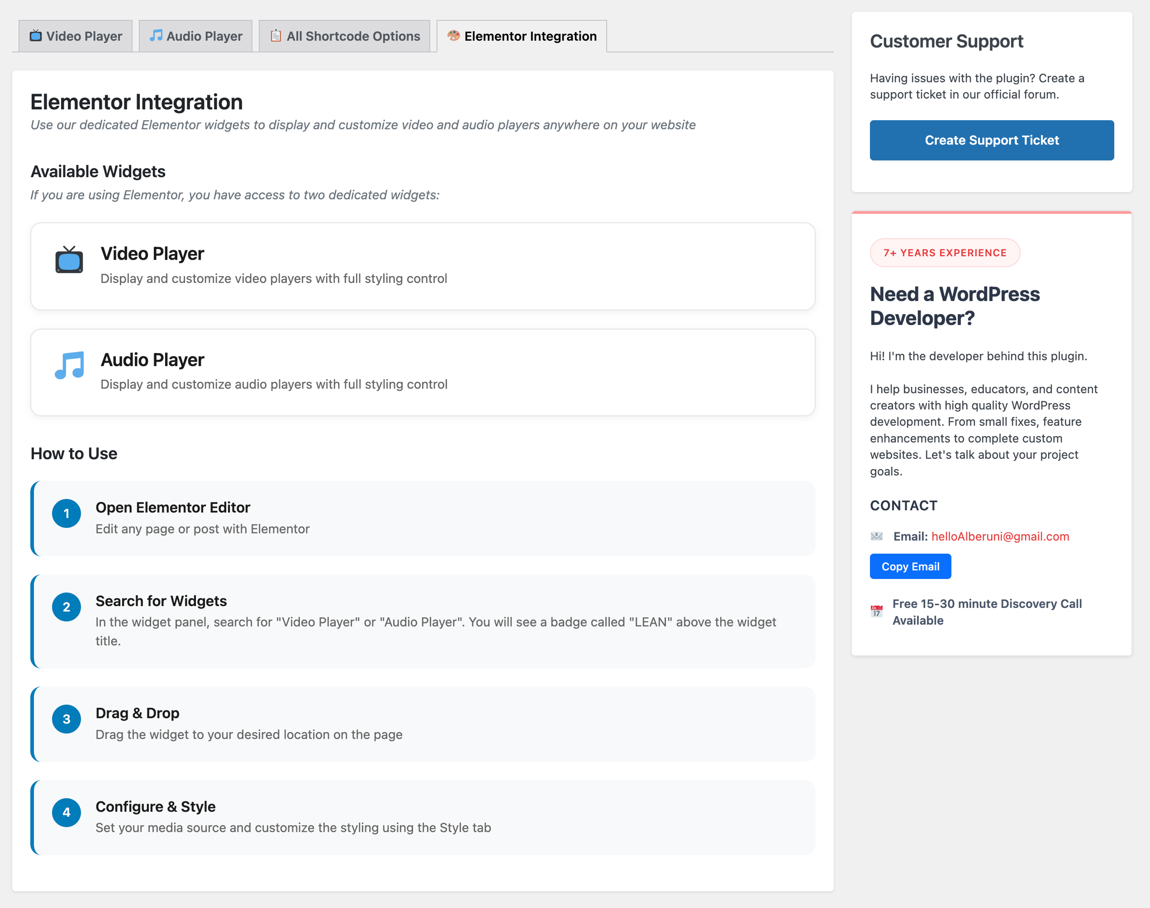Open the Audio Player tab

pyautogui.click(x=195, y=36)
